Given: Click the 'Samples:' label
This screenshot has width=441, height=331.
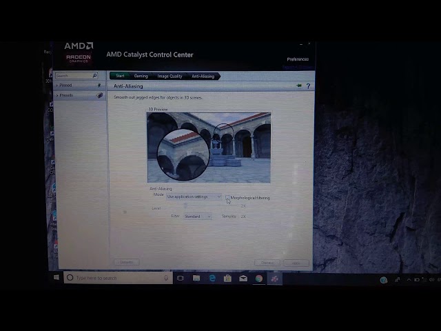Looking at the screenshot, I should click(x=229, y=216).
